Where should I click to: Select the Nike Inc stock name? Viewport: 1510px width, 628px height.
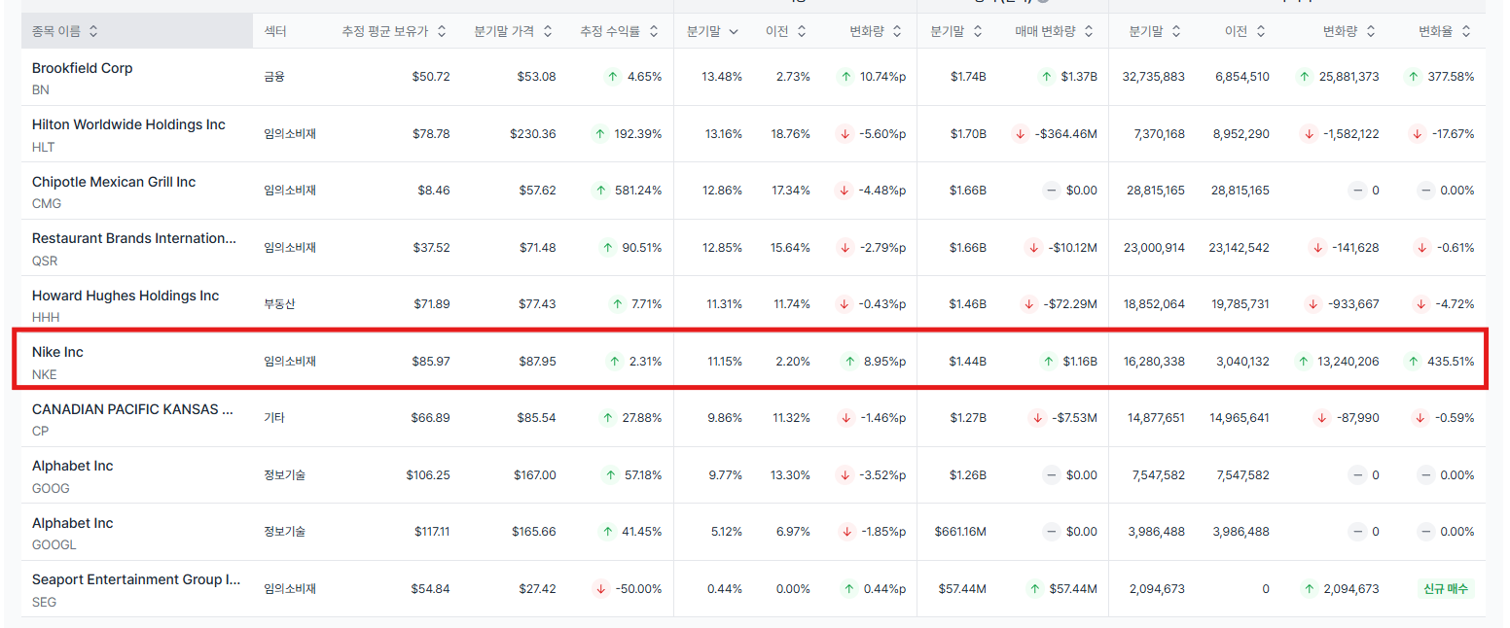[57, 352]
